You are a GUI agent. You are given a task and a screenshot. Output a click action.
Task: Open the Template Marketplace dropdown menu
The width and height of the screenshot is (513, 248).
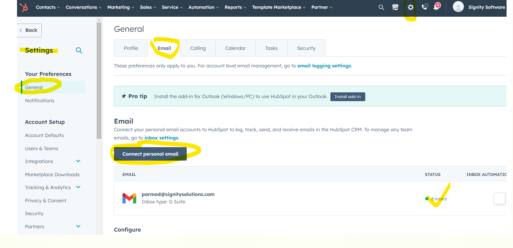[279, 7]
